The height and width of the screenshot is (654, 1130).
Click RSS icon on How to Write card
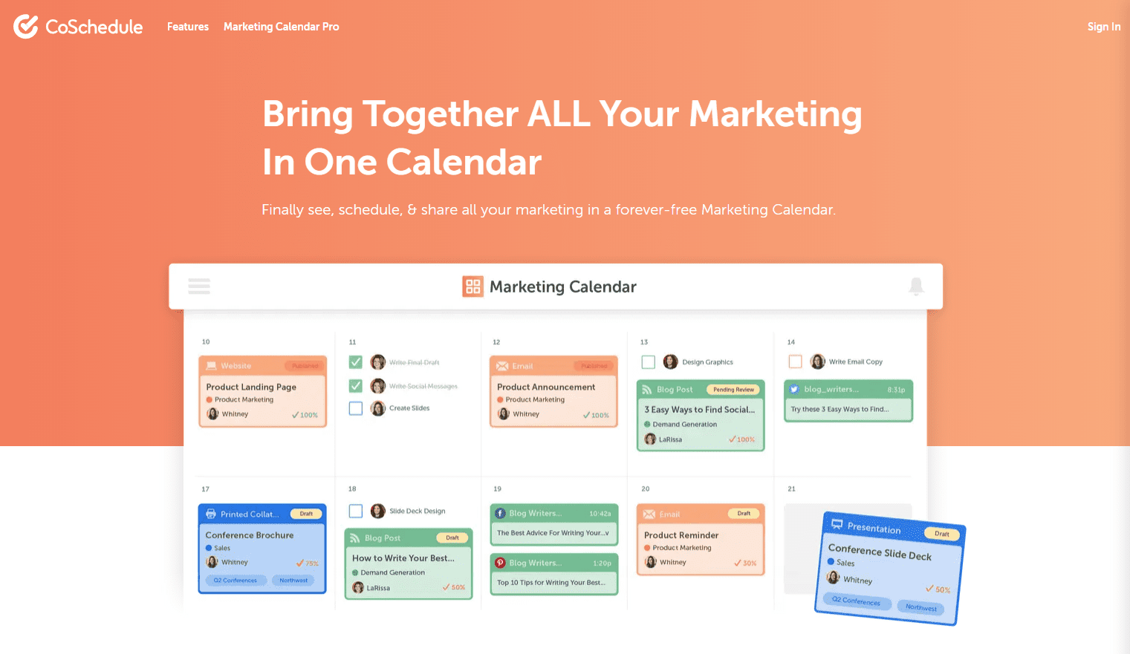click(x=355, y=537)
